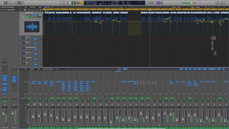Open the Mixer button in control bar
The width and height of the screenshot is (229, 129).
coord(19,3)
